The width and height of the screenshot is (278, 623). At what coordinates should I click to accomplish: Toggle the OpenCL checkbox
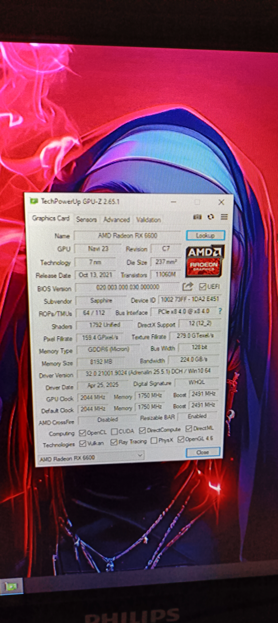point(82,432)
